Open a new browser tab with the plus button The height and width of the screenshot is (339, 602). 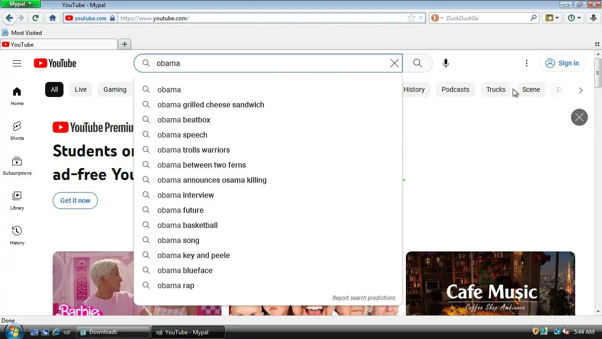click(x=125, y=44)
